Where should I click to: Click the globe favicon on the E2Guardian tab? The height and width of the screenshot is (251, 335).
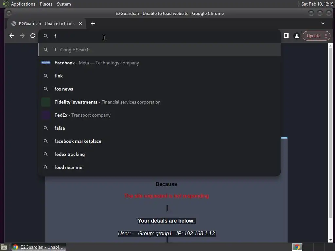[x=14, y=24]
